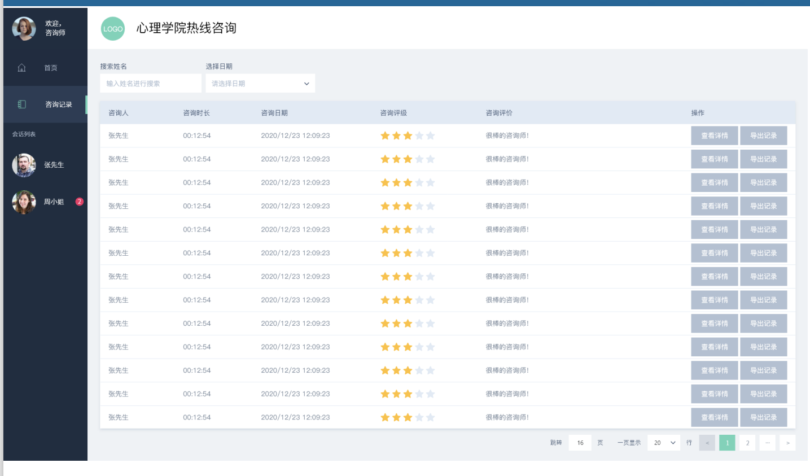Open the 请选择日期 date dropdown
The image size is (810, 476).
260,84
